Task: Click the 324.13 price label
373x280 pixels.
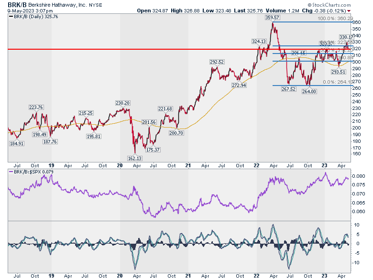Action: 259,42
